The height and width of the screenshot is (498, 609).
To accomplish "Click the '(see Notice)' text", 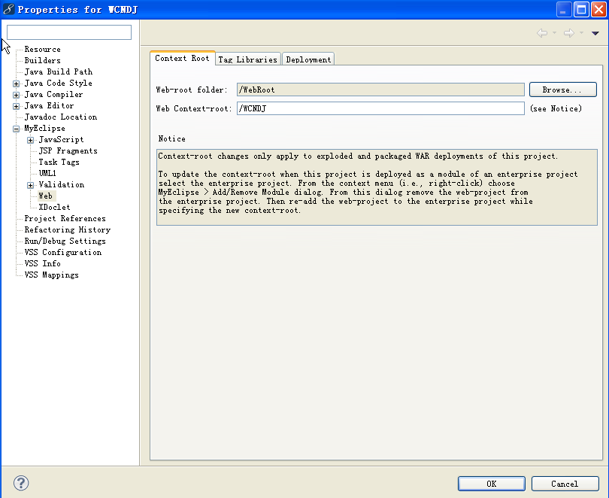I will pyautogui.click(x=556, y=109).
